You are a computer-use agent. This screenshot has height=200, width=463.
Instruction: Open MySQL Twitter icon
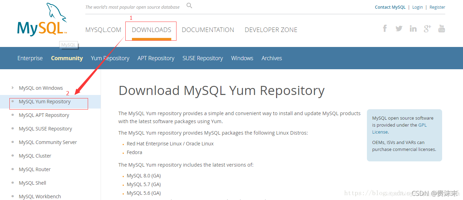click(399, 29)
